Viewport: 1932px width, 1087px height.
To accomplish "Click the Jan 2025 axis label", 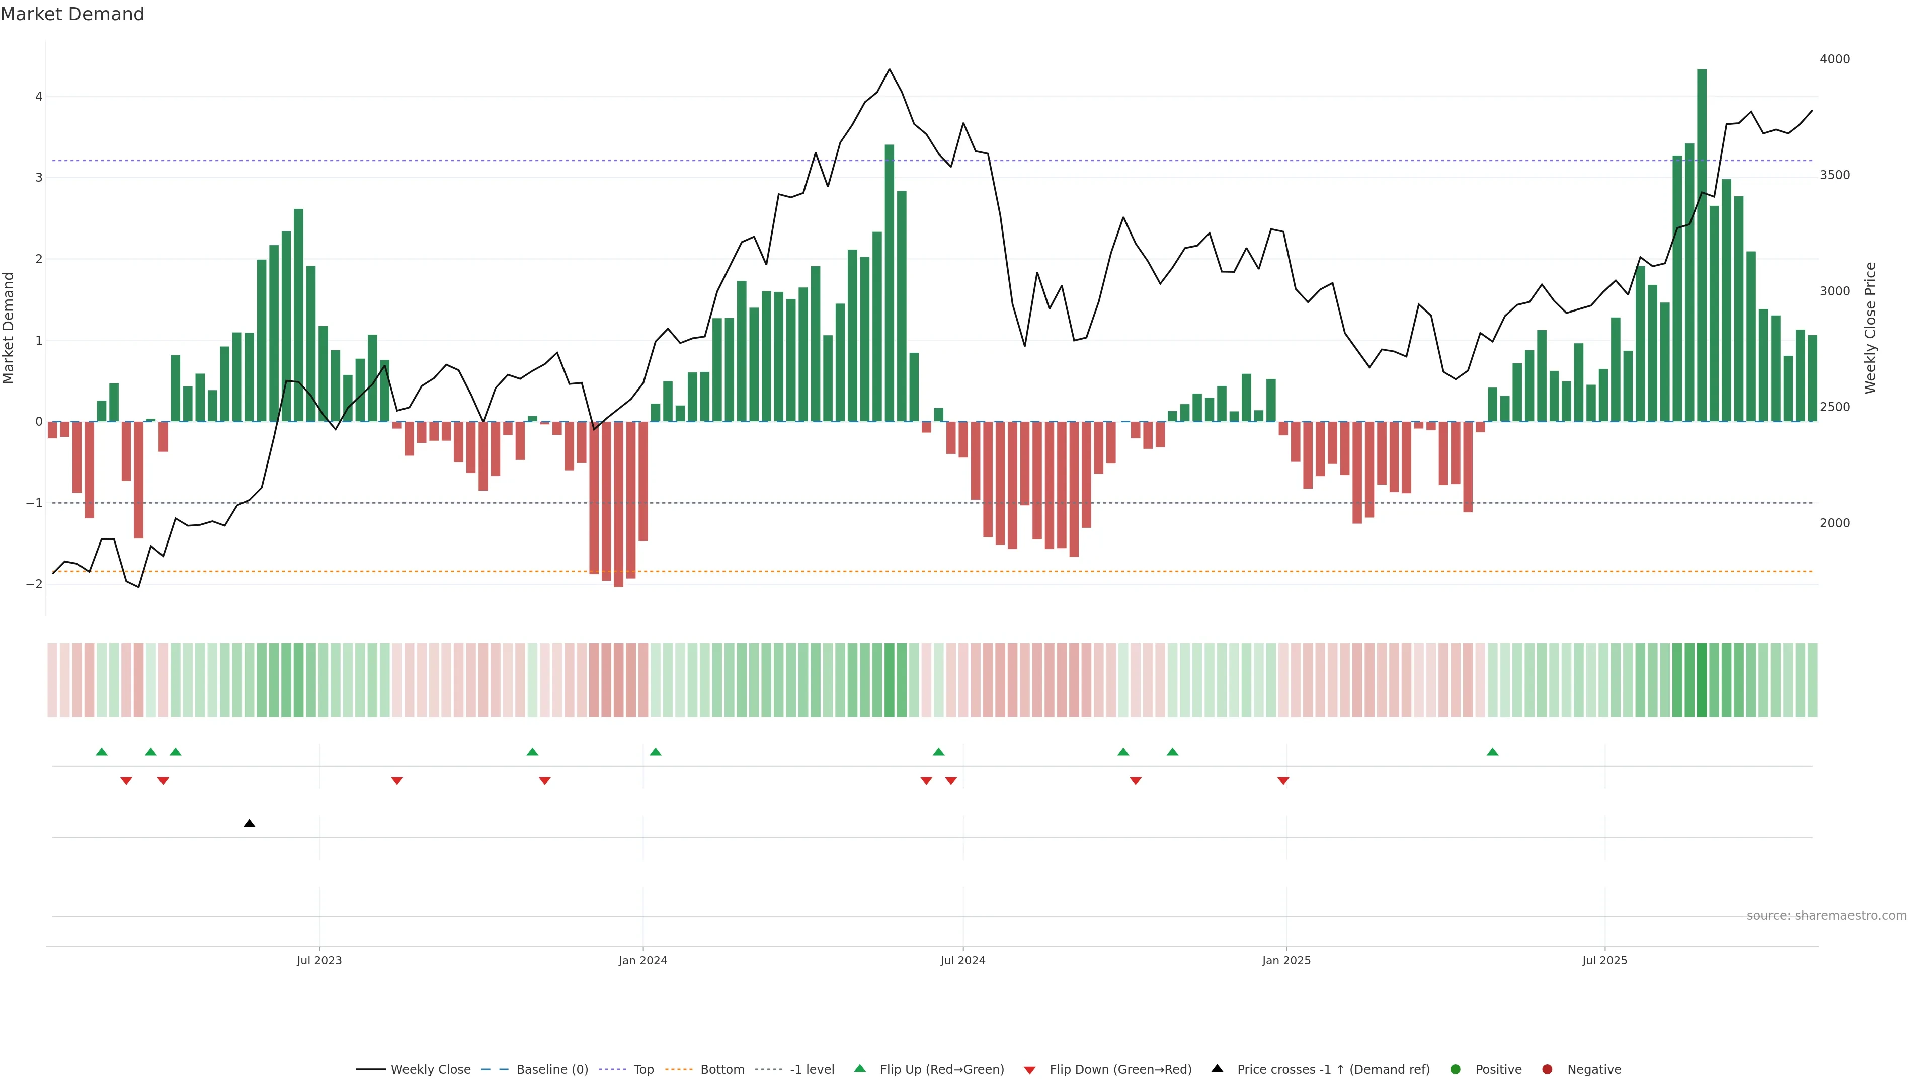I will [1286, 960].
